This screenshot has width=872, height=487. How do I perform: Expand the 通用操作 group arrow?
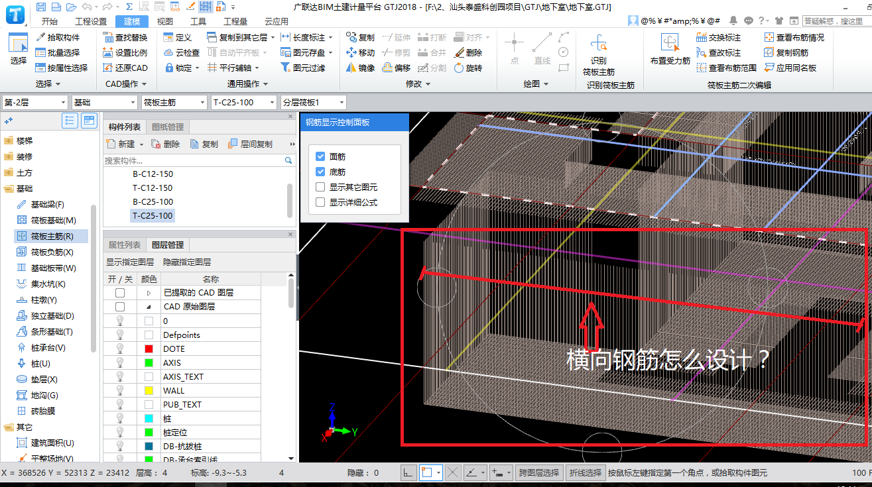(266, 84)
